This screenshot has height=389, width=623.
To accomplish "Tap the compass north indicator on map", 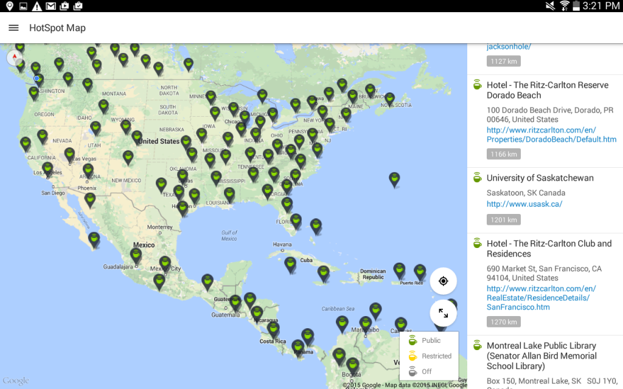I will (15, 58).
